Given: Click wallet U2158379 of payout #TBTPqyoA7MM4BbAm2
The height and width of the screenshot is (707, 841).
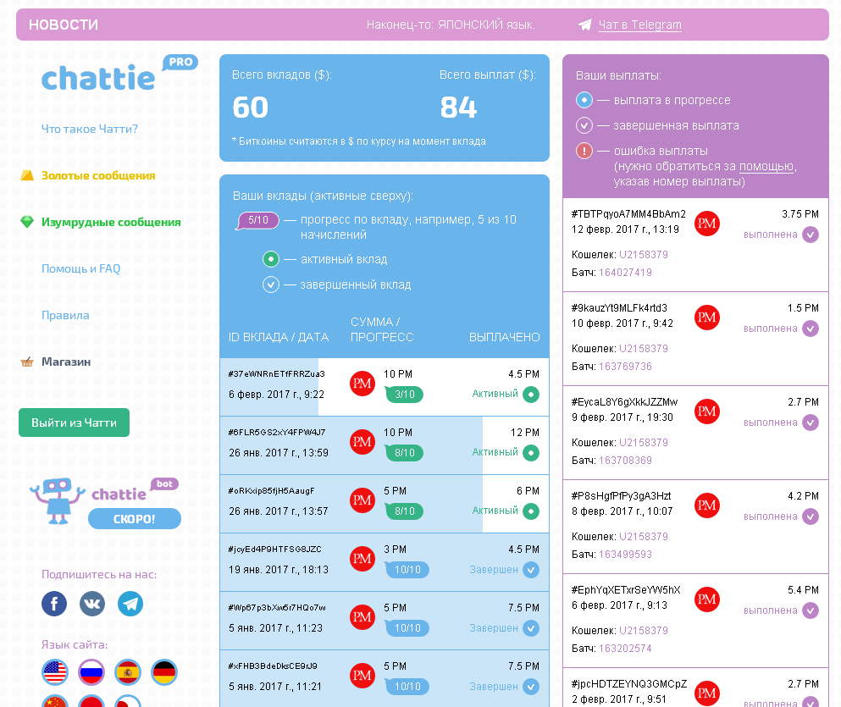Looking at the screenshot, I should (644, 255).
